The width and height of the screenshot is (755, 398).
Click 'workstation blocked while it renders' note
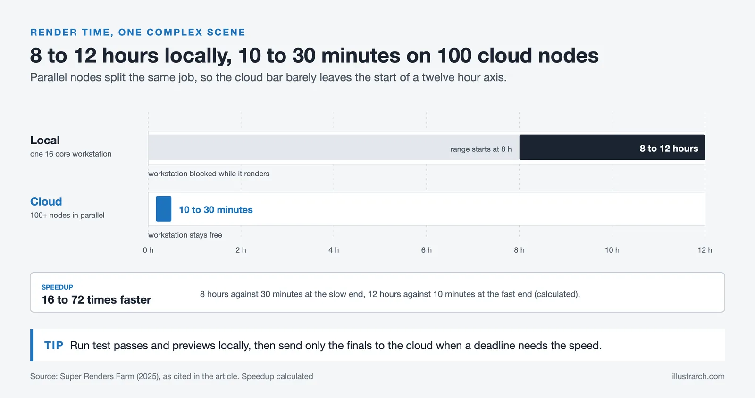coord(209,174)
